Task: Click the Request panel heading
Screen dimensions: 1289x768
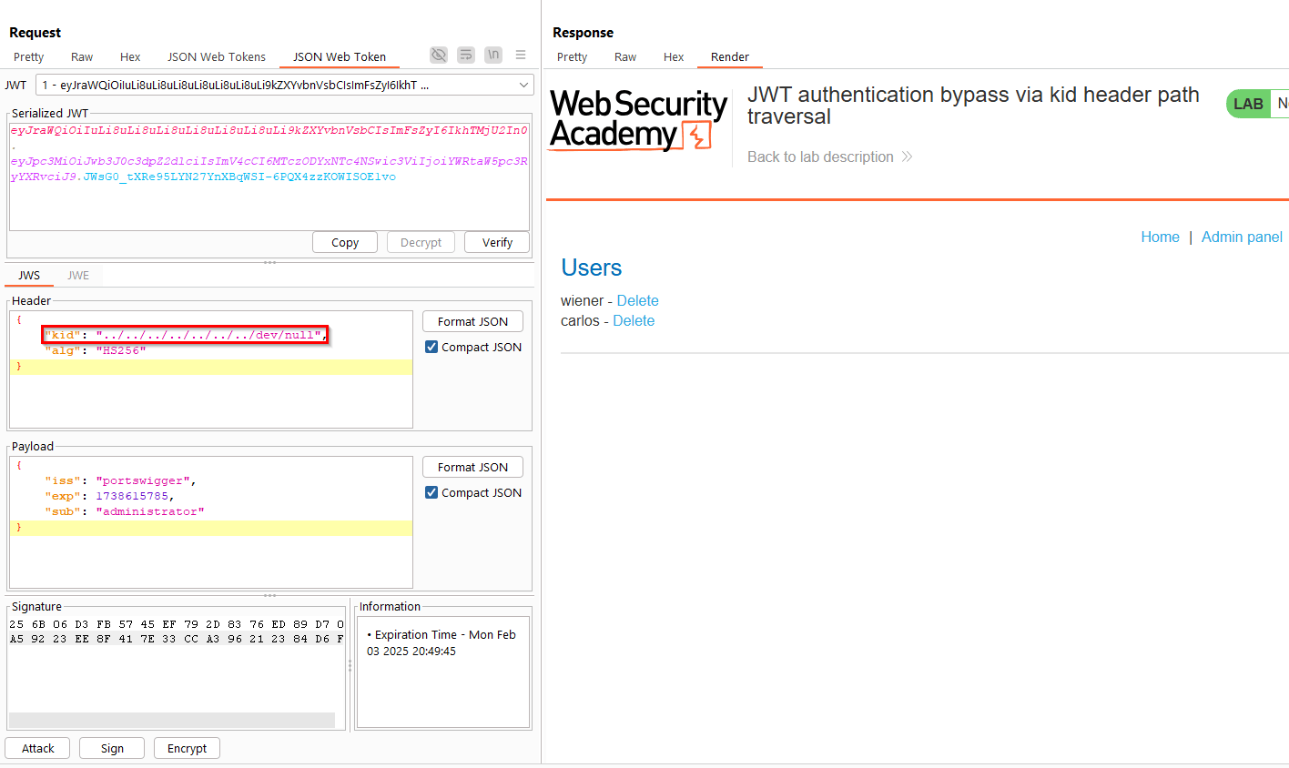Action: click(x=35, y=32)
